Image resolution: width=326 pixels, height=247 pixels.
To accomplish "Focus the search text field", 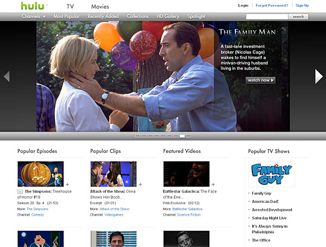I will click(267, 17).
